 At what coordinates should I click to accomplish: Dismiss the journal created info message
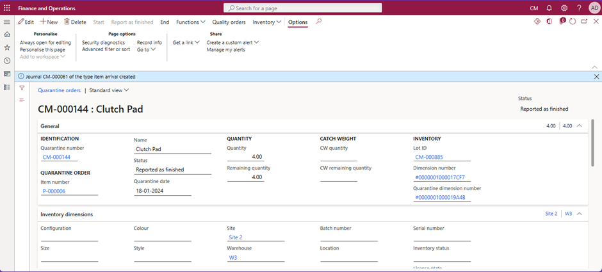(x=596, y=77)
